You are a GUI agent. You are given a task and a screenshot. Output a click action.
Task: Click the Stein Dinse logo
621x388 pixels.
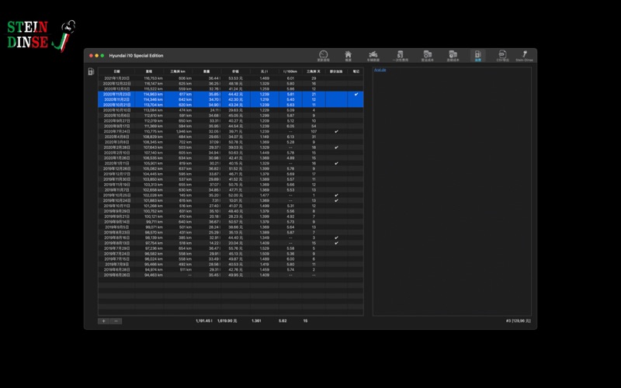(41, 36)
